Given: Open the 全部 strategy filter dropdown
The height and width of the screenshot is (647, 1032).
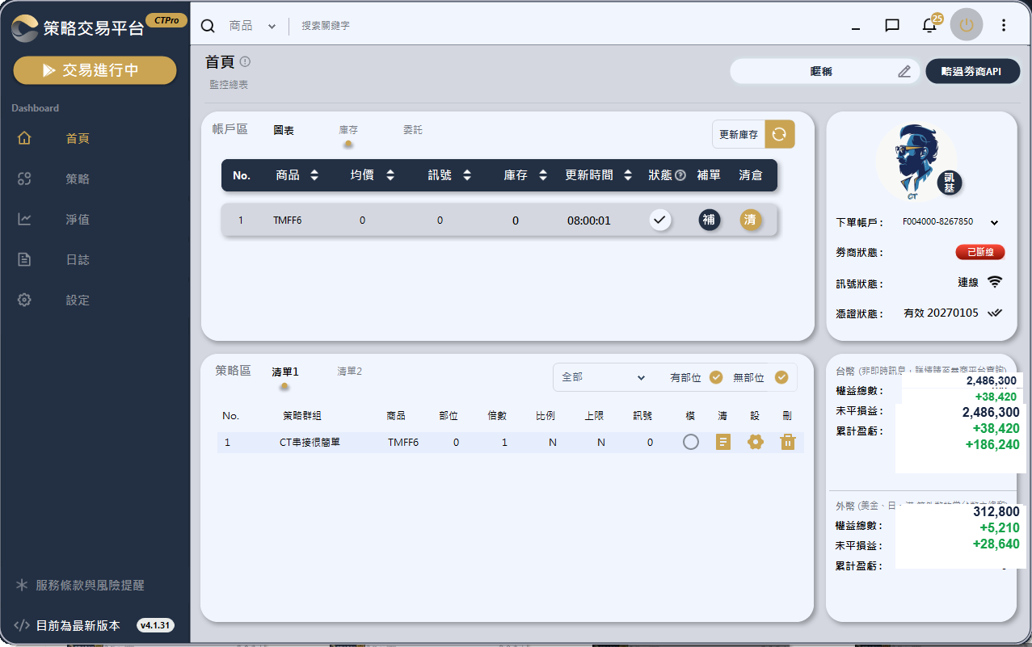Looking at the screenshot, I should click(604, 377).
